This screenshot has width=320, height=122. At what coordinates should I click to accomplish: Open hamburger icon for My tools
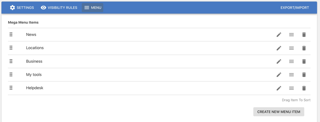(291, 75)
